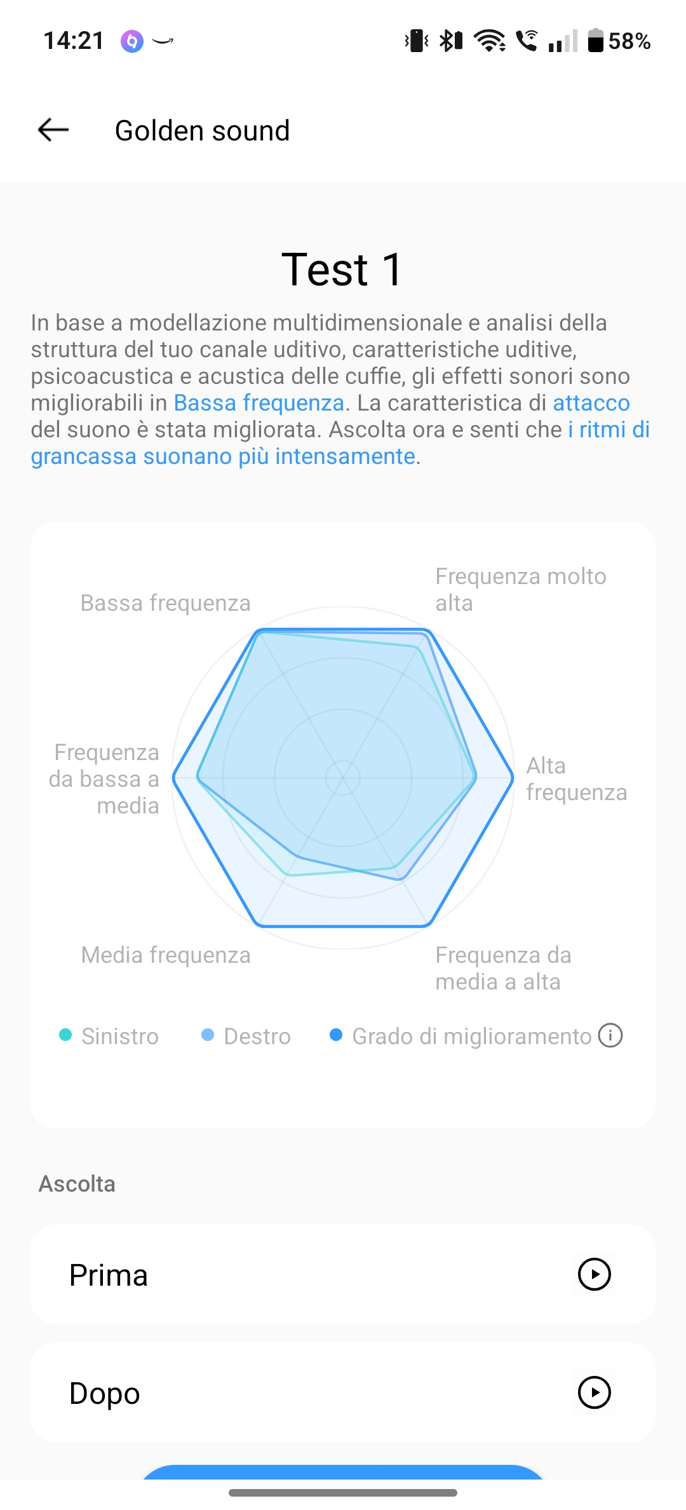Go back using the arrow icon

[53, 130]
